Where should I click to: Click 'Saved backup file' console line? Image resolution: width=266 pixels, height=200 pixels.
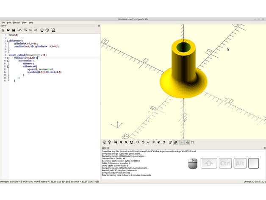click(149, 151)
